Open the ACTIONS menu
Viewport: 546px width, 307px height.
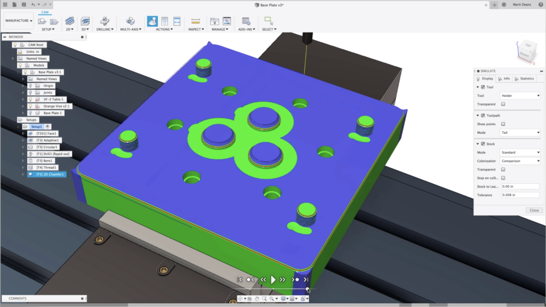pyautogui.click(x=164, y=29)
